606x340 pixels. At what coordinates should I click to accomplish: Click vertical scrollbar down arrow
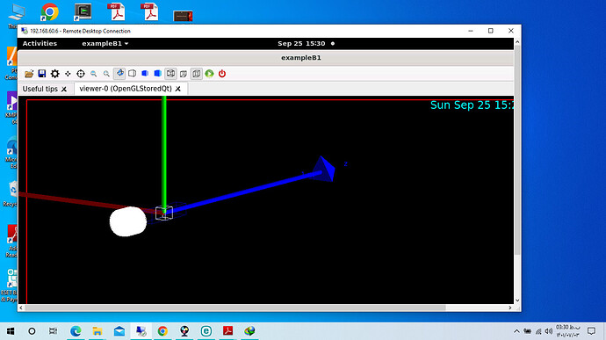517,300
